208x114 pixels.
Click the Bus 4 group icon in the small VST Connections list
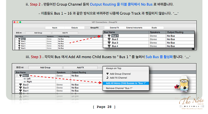[19, 46]
